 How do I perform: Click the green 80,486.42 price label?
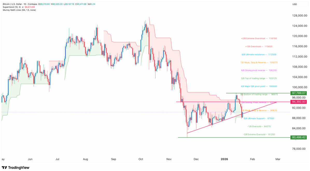(x=299, y=137)
